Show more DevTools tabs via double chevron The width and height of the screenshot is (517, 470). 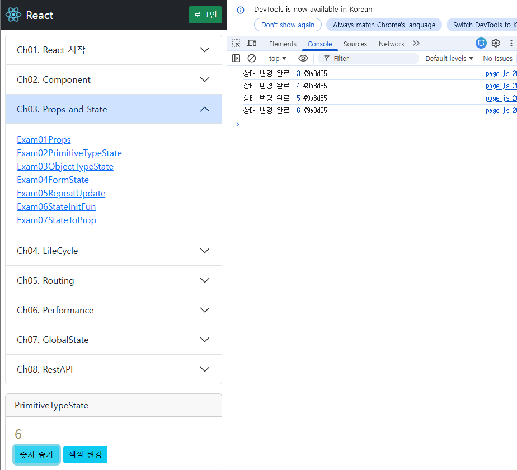416,43
